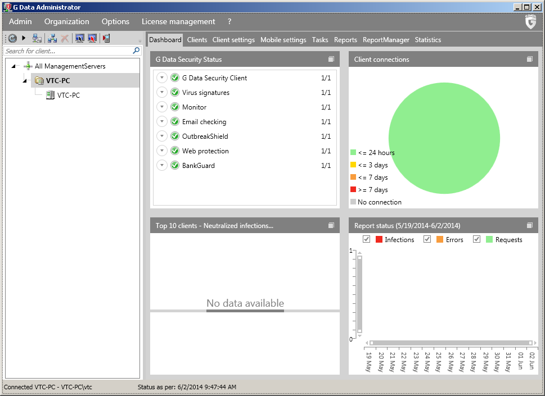Expand the Virus signatures status row
The width and height of the screenshot is (545, 396).
[162, 93]
